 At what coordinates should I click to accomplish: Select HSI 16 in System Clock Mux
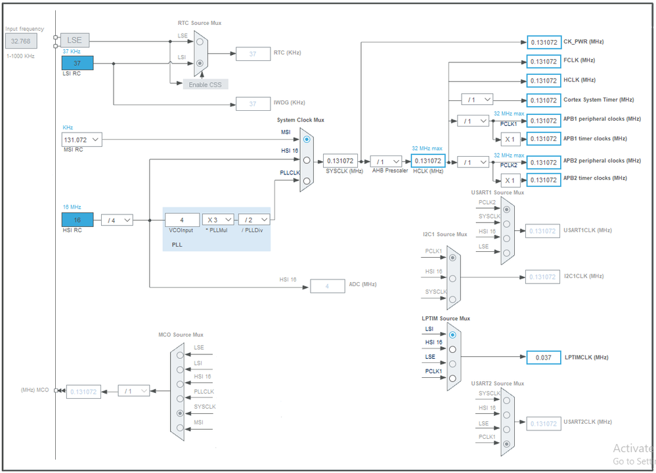(x=307, y=160)
